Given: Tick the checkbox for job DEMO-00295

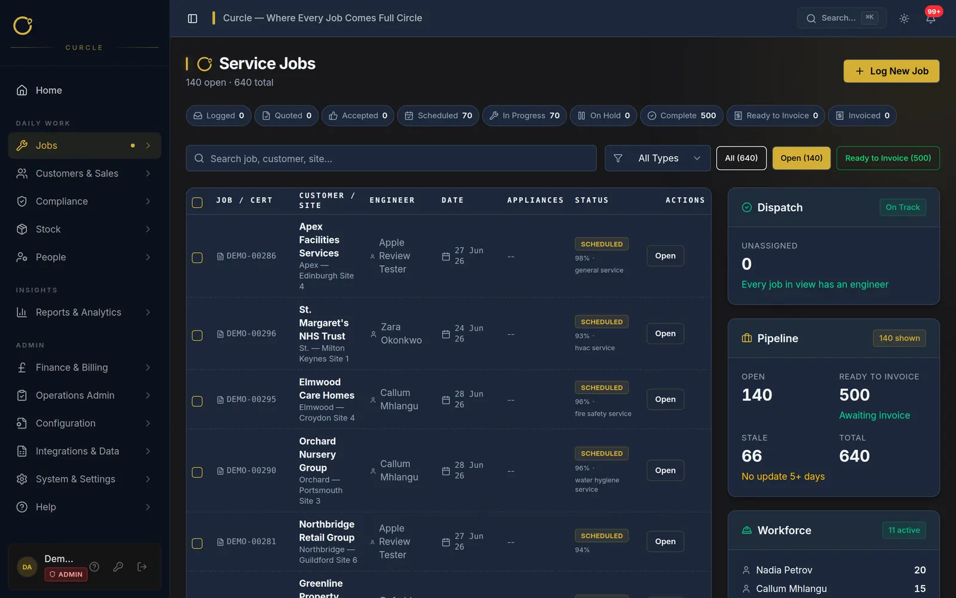Looking at the screenshot, I should click(x=197, y=401).
